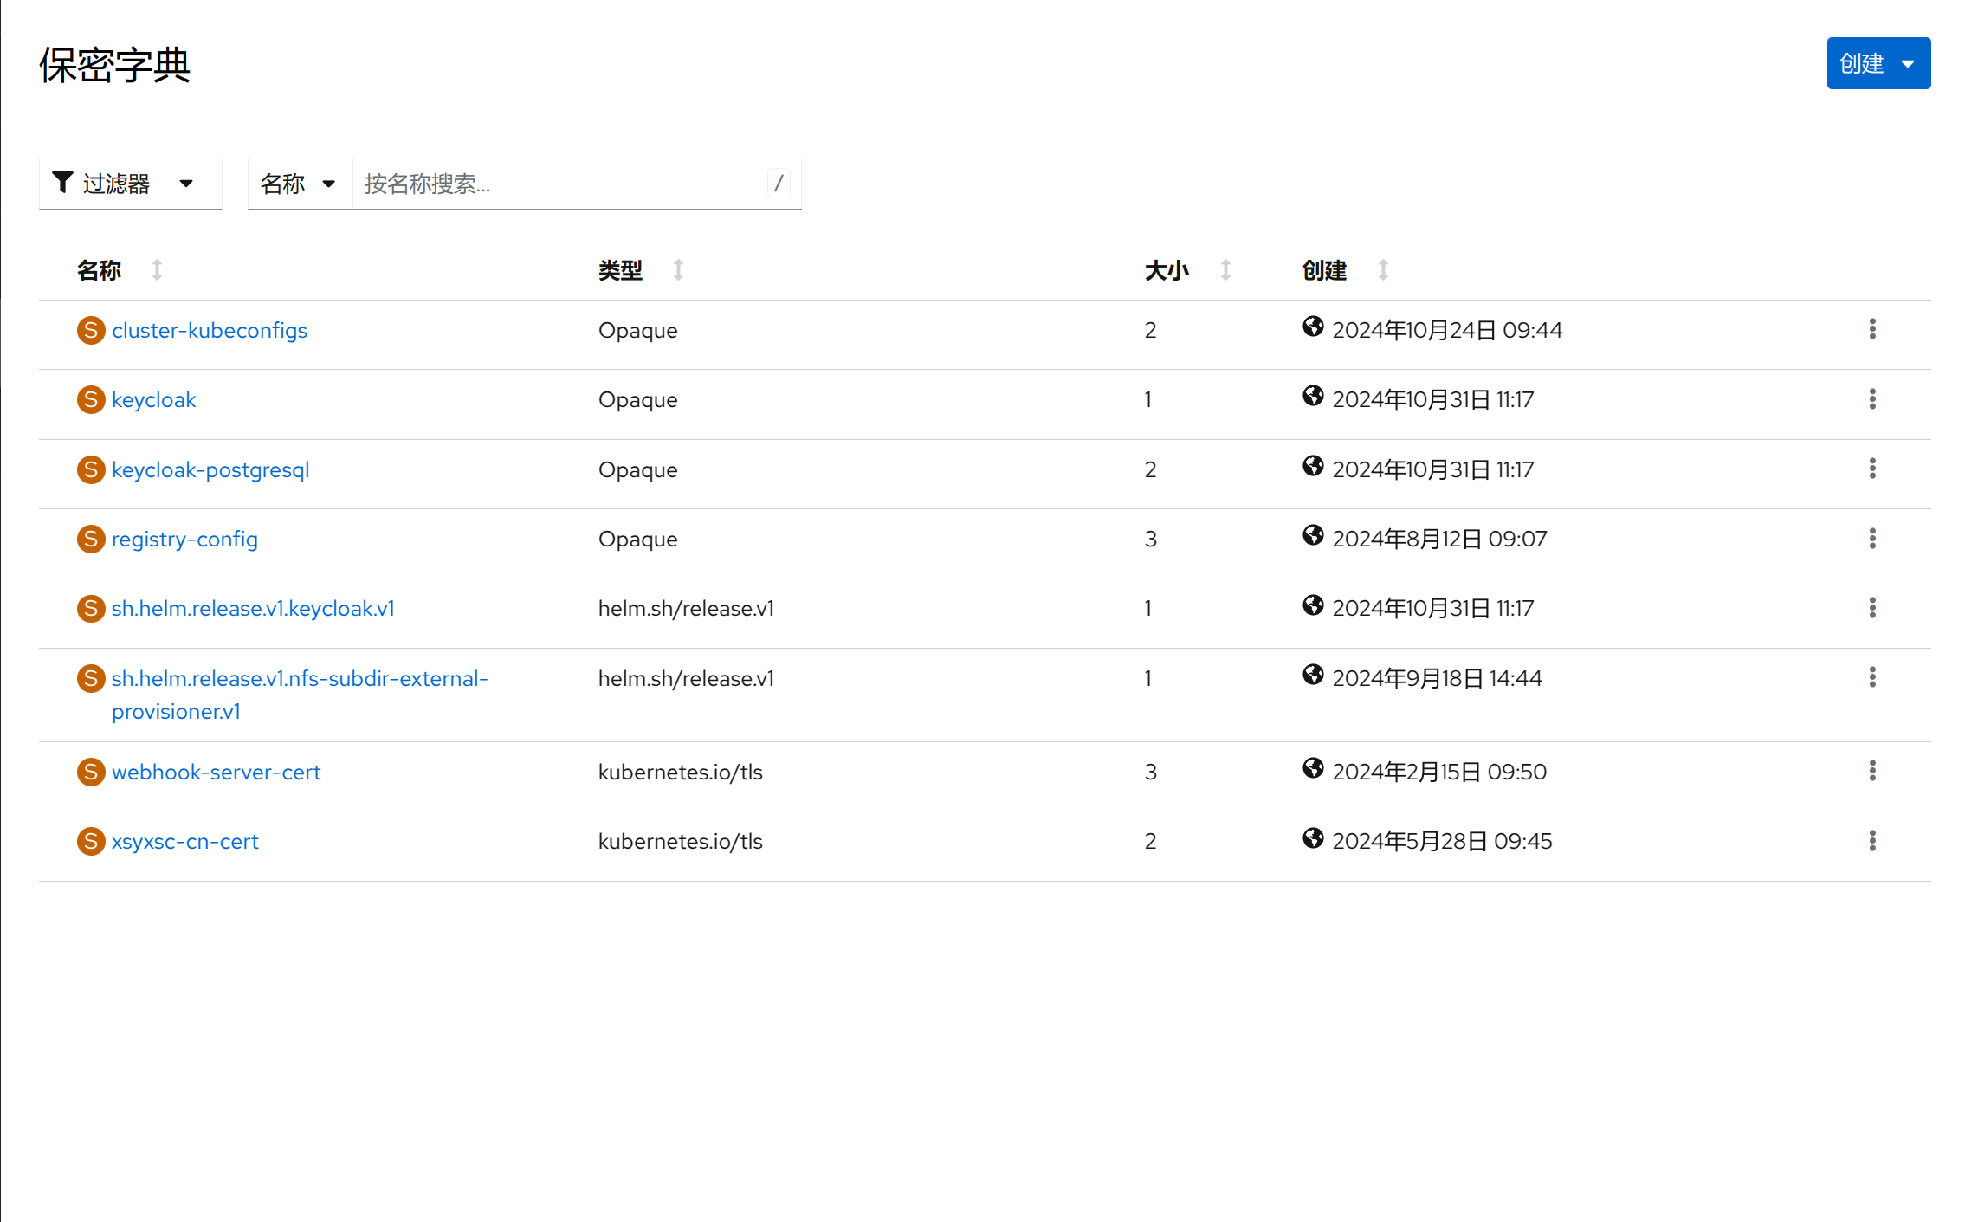Open kebab menu for cluster-kubeconfigs row

[x=1871, y=329]
